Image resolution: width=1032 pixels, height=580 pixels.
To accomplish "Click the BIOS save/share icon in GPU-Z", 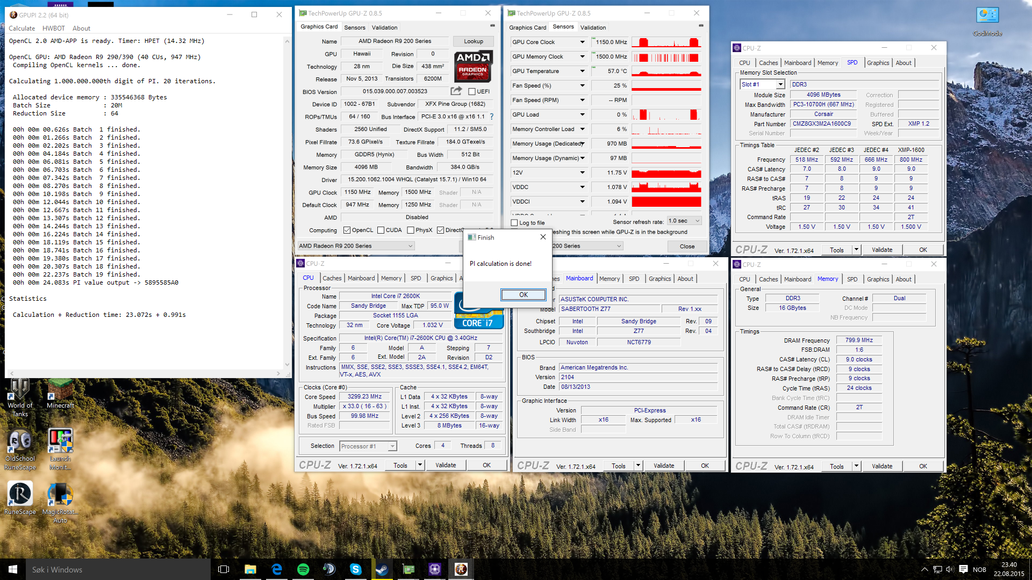I will coord(456,91).
